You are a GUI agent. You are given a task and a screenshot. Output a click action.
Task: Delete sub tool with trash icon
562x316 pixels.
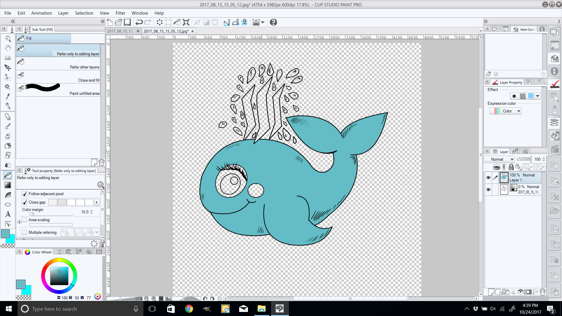coord(102,162)
